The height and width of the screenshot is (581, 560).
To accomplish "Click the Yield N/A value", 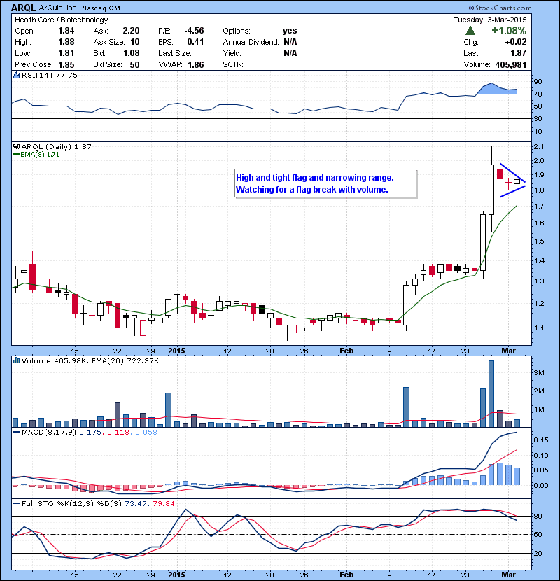I will click(290, 53).
